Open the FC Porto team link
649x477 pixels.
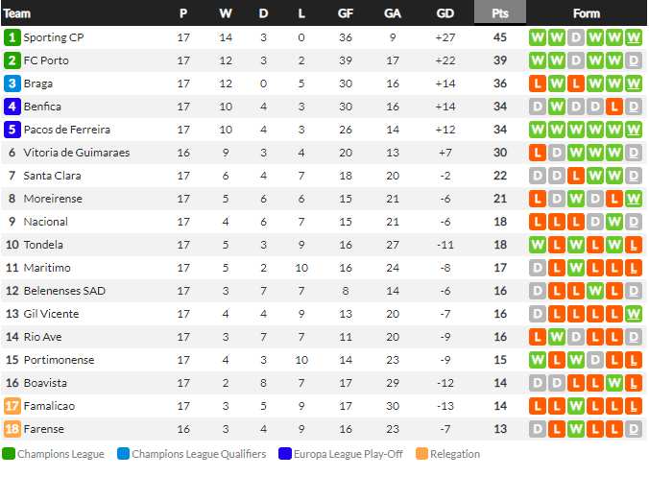pyautogui.click(x=46, y=60)
